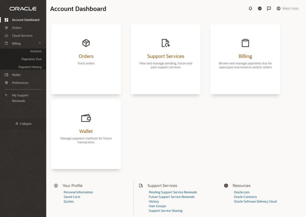306x217 pixels.
Task: Click 'Manage payment methods for future transactions' text
Action: (x=86, y=140)
